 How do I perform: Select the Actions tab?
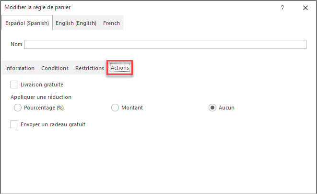pos(120,68)
